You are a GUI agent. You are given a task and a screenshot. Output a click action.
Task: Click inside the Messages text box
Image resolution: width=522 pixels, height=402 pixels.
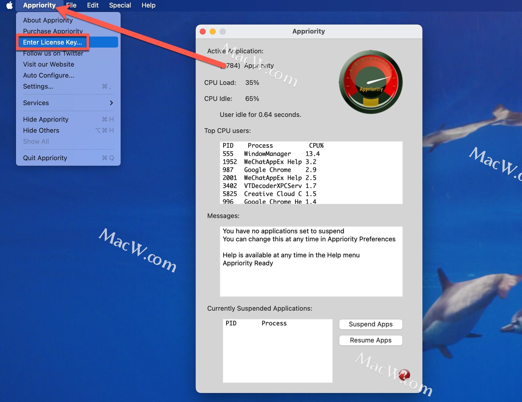click(x=311, y=261)
